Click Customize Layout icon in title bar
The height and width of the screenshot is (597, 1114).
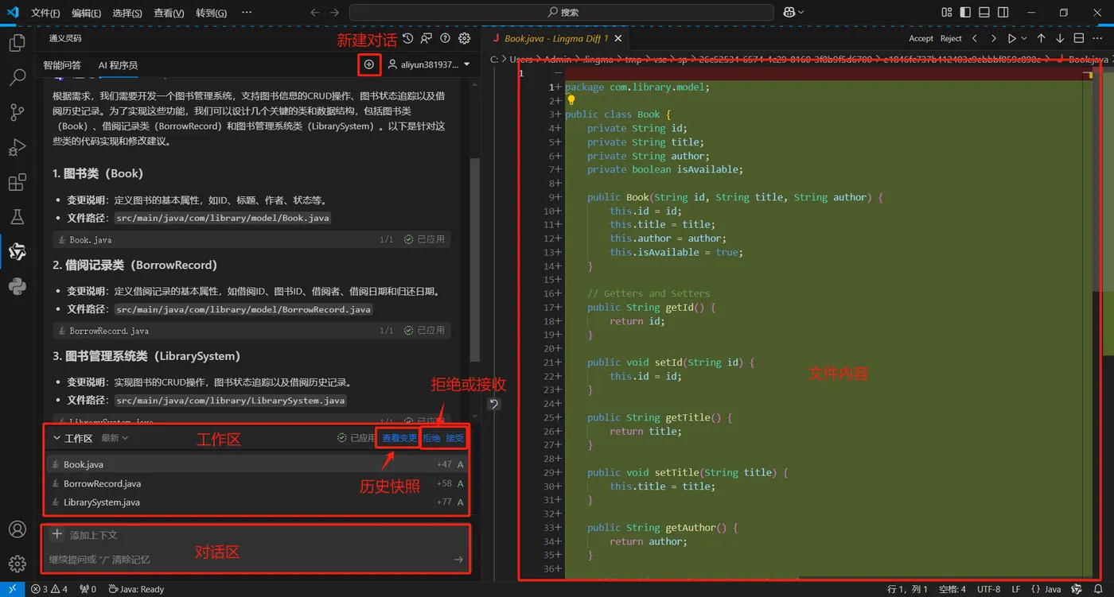pyautogui.click(x=947, y=13)
